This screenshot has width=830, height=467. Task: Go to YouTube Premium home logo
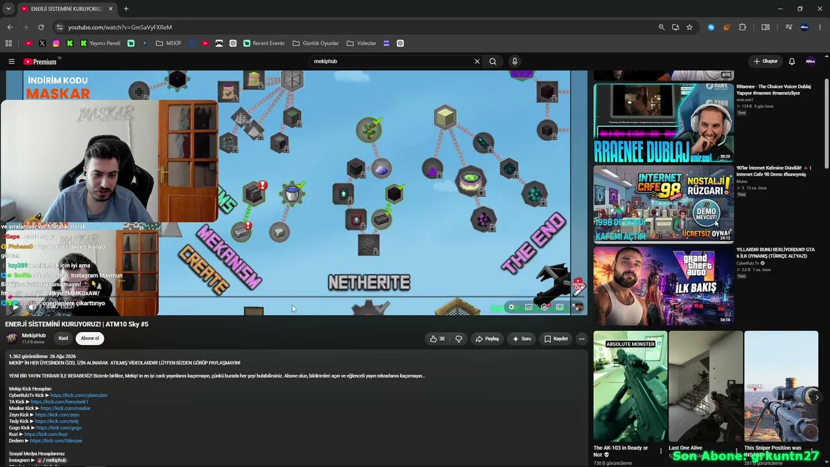point(40,62)
